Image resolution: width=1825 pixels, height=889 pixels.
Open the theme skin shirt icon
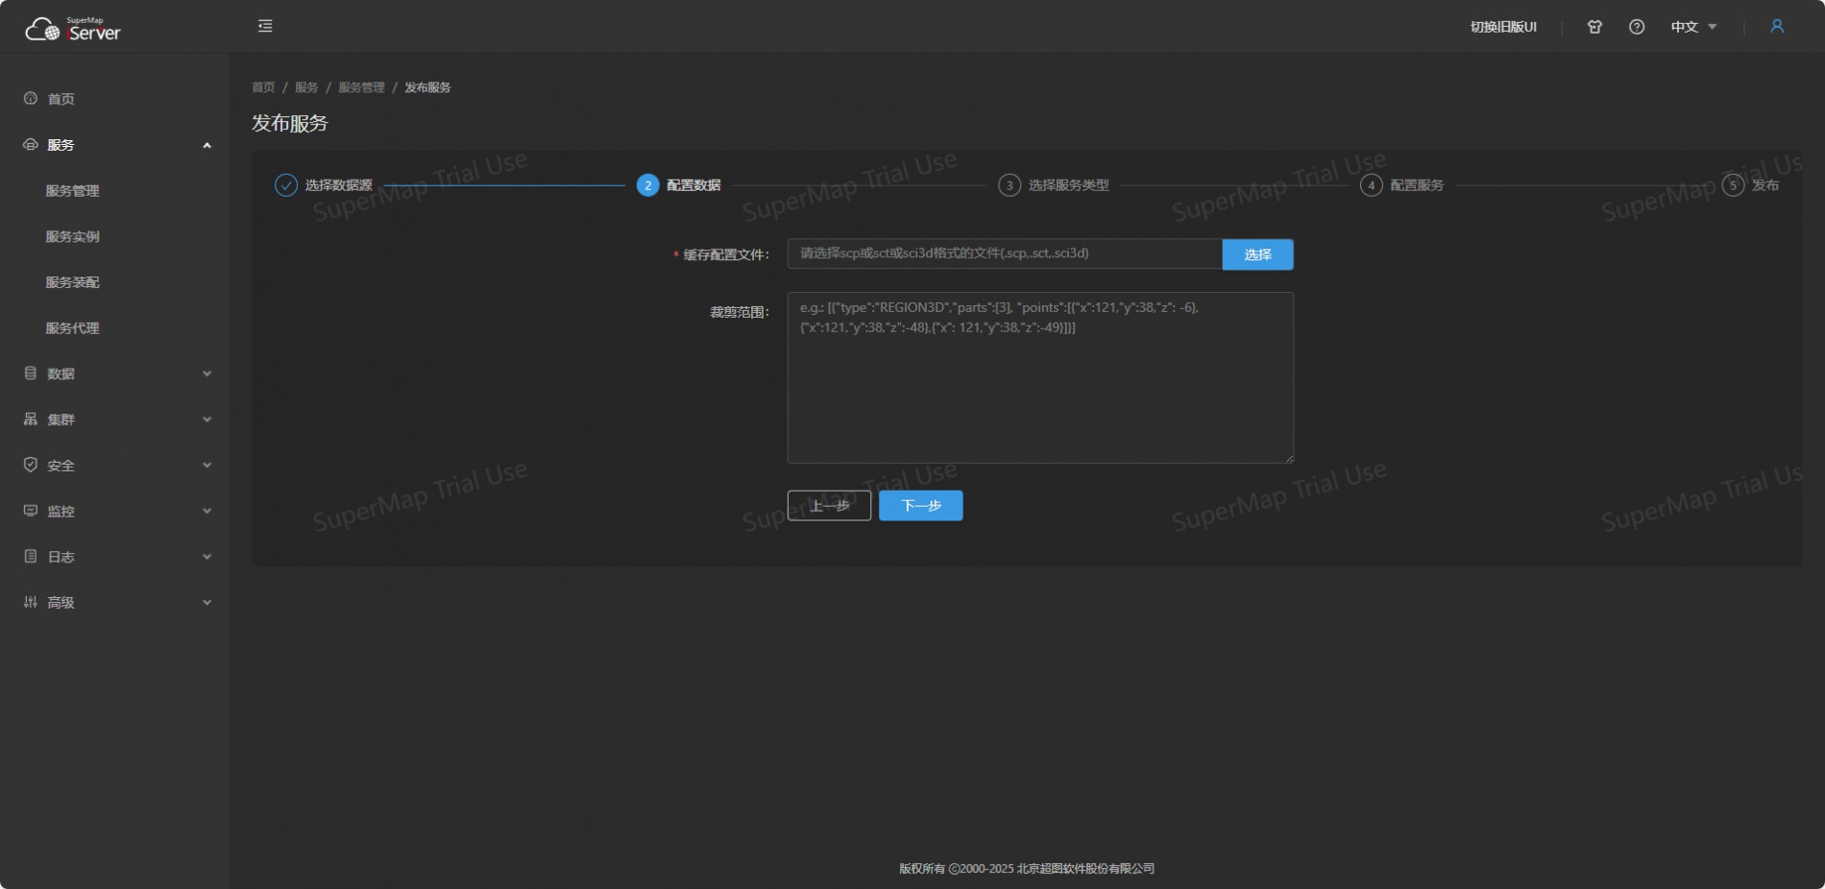tap(1594, 27)
